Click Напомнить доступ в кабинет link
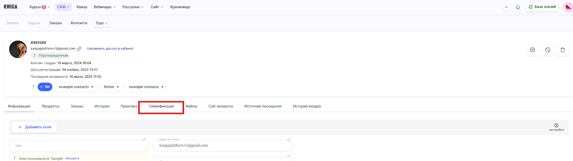The width and height of the screenshot is (573, 161). tap(110, 49)
